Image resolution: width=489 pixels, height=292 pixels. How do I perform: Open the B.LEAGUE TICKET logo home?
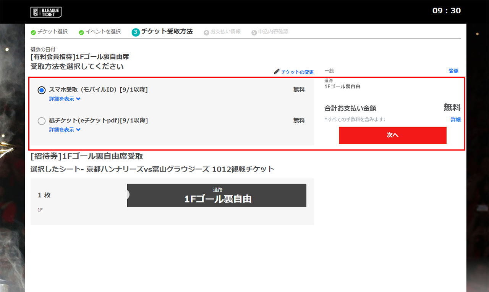point(46,12)
